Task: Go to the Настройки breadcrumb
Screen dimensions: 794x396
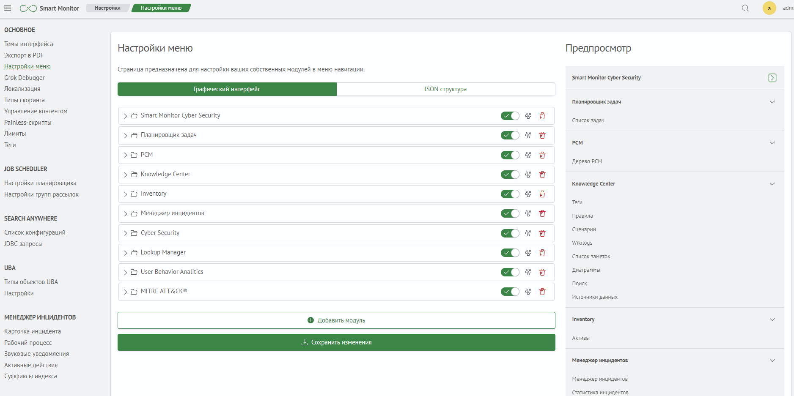Action: pyautogui.click(x=107, y=8)
